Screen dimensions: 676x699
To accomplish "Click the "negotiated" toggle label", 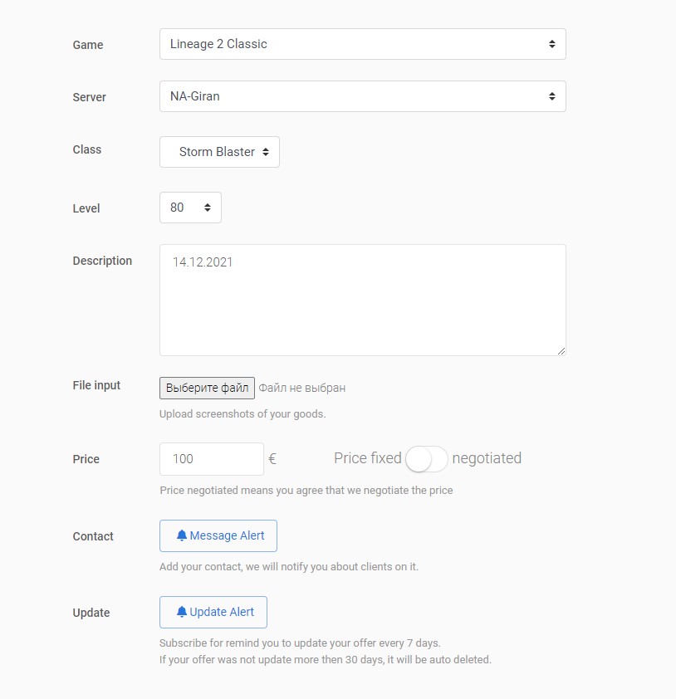I will (487, 458).
